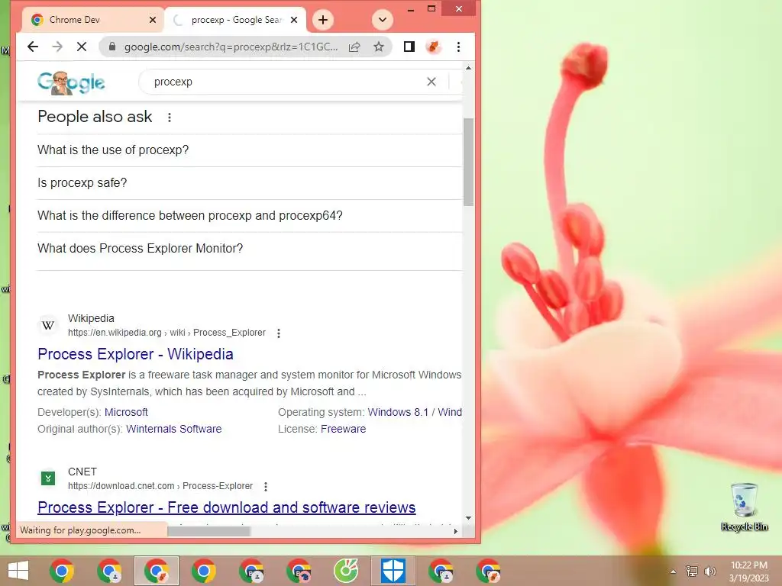Expand "What is the use of procexp?"
Screen dimensions: 782x586
pyautogui.click(x=250, y=150)
